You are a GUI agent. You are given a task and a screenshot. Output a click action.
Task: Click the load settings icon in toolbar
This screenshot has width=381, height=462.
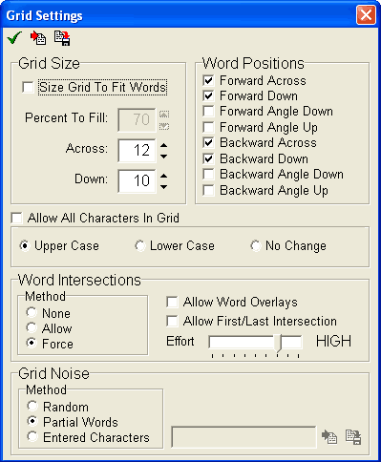pos(38,38)
